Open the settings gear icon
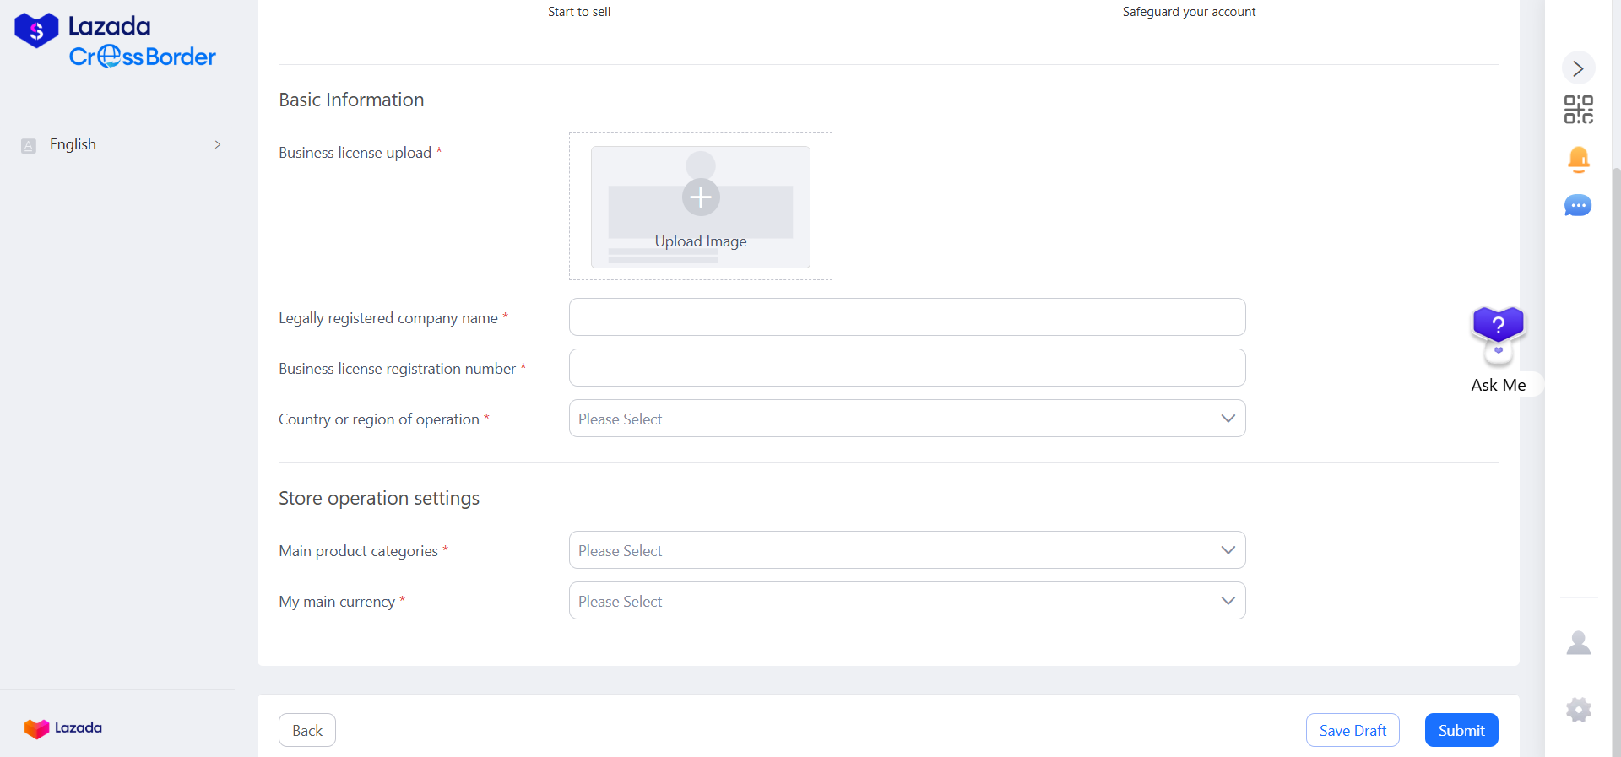The height and width of the screenshot is (757, 1621). (x=1578, y=710)
